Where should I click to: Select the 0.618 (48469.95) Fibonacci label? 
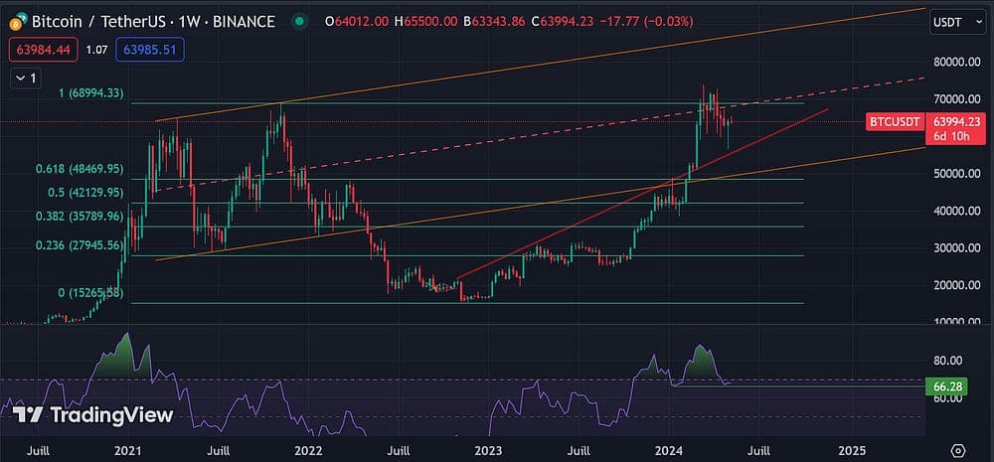[80, 169]
